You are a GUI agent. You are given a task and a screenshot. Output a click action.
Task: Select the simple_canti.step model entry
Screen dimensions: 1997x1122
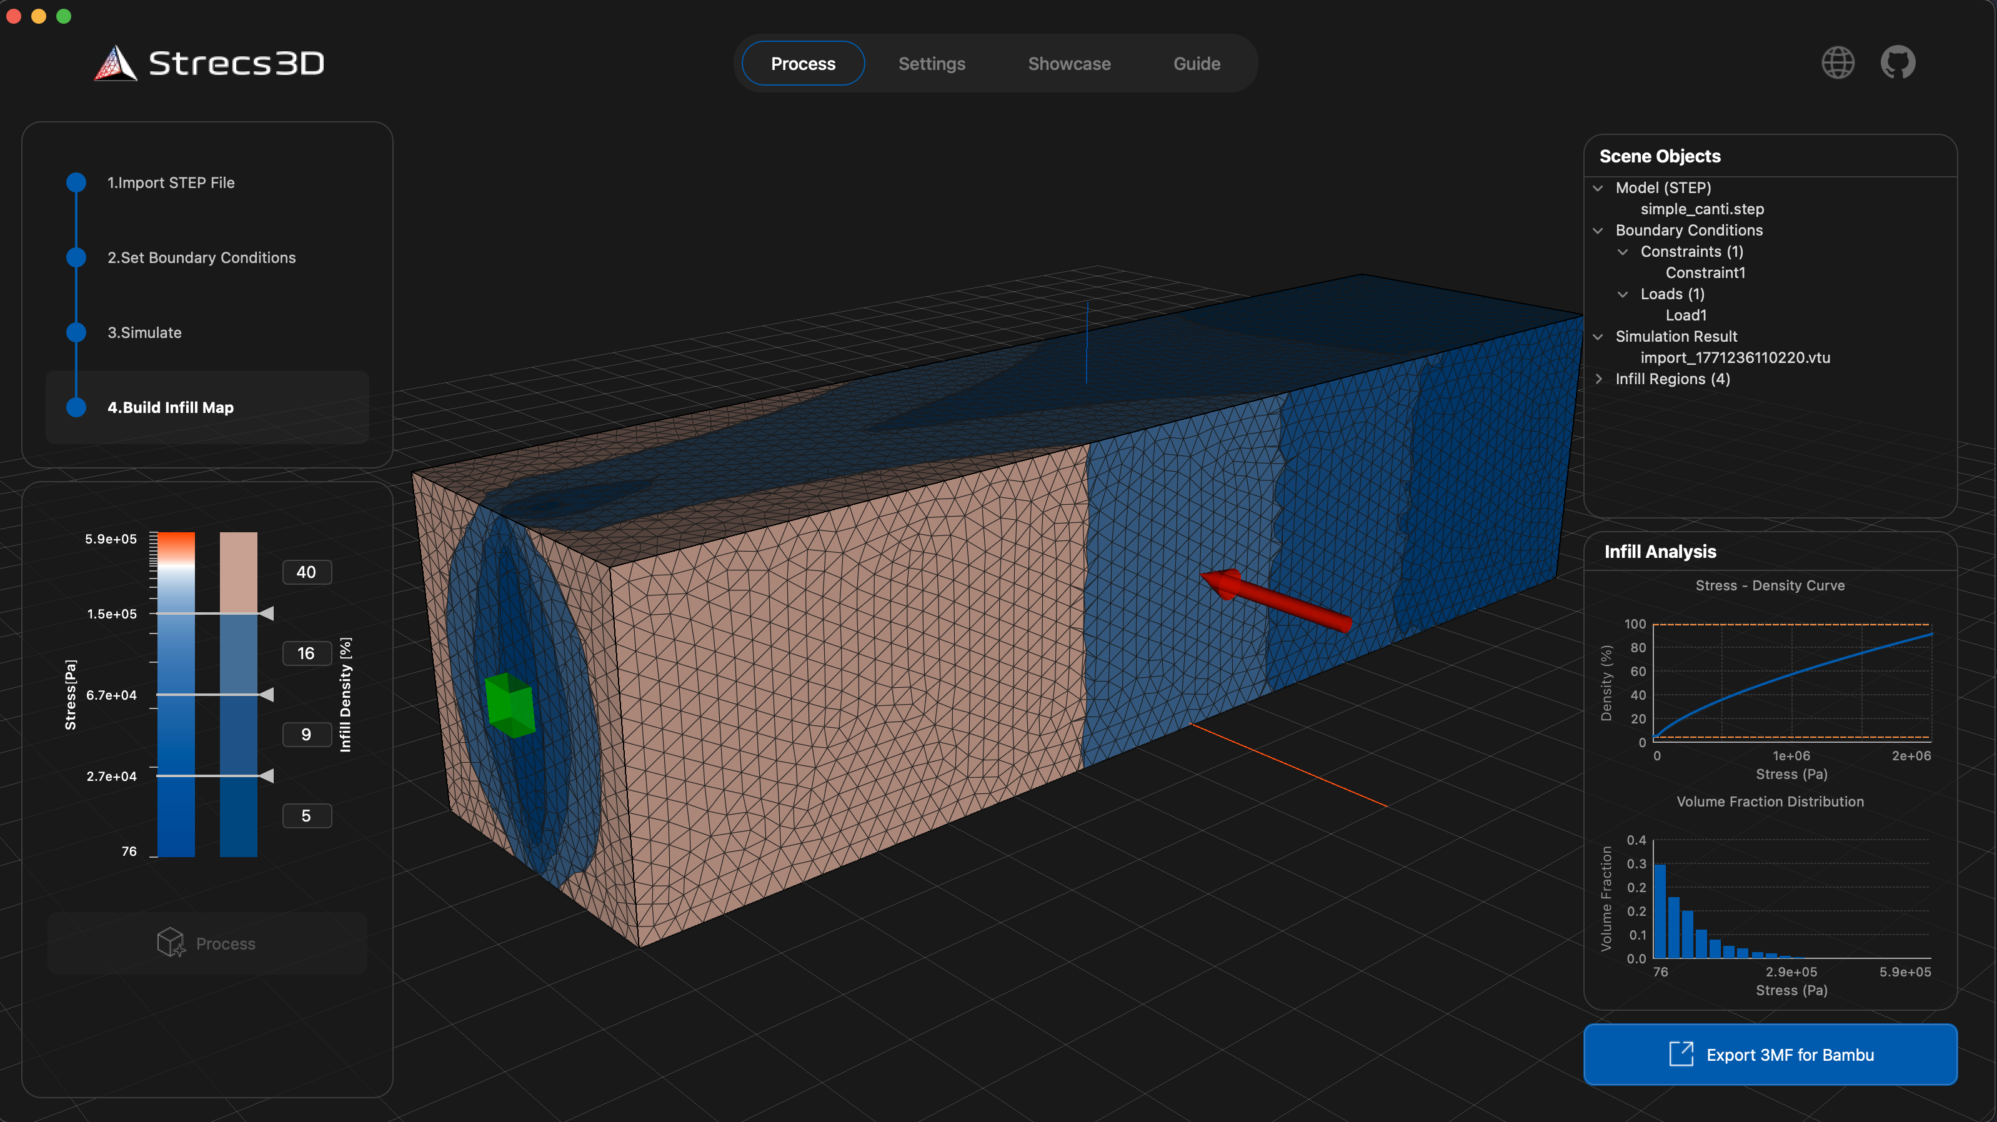pos(1703,209)
